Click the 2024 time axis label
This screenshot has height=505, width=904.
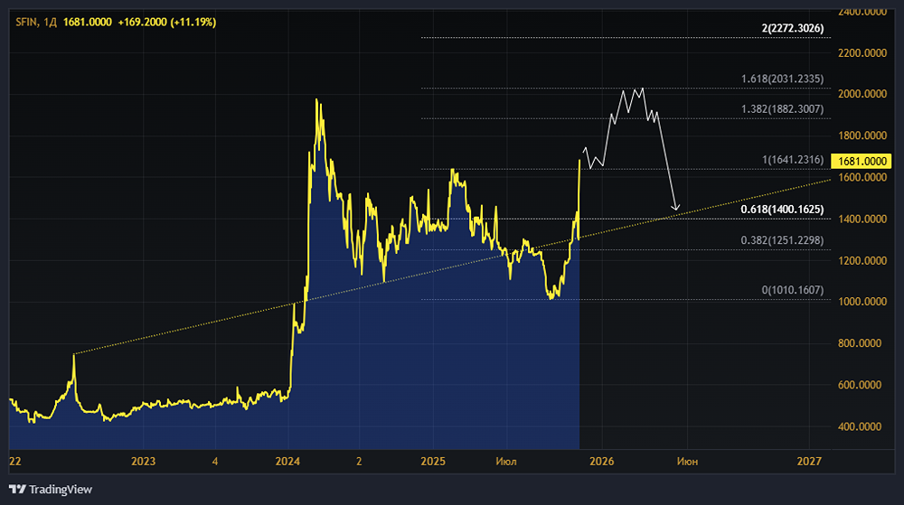tap(287, 462)
